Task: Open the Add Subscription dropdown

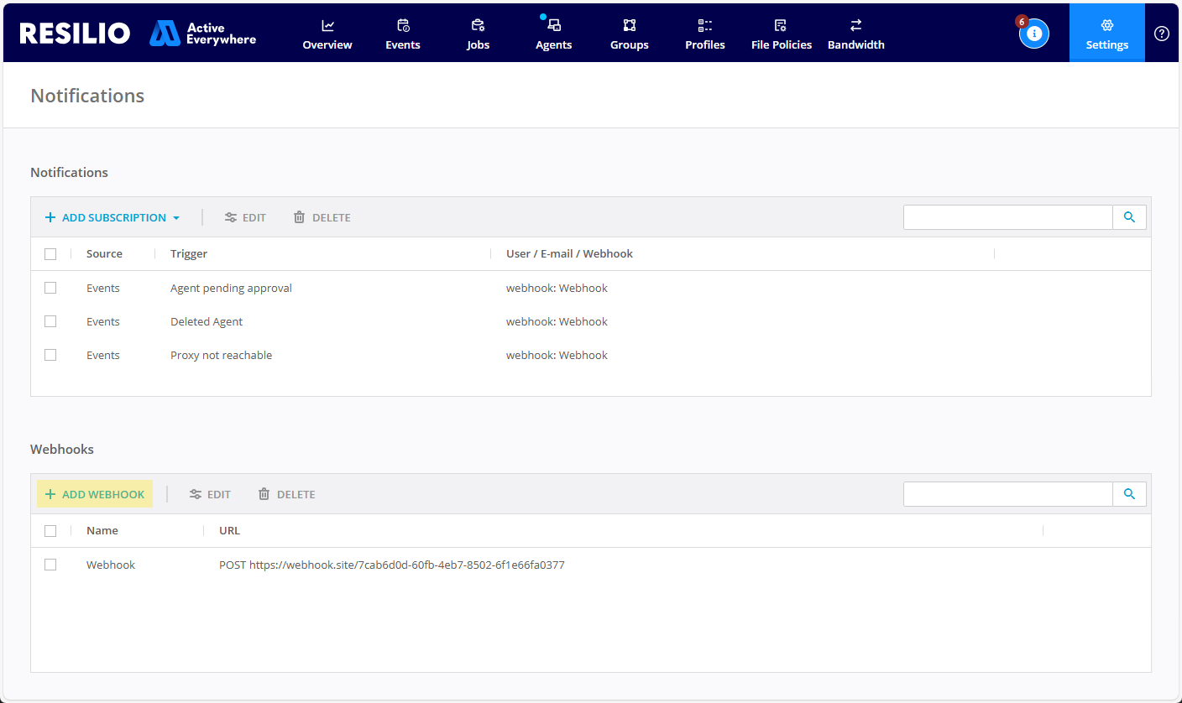Action: pos(112,216)
